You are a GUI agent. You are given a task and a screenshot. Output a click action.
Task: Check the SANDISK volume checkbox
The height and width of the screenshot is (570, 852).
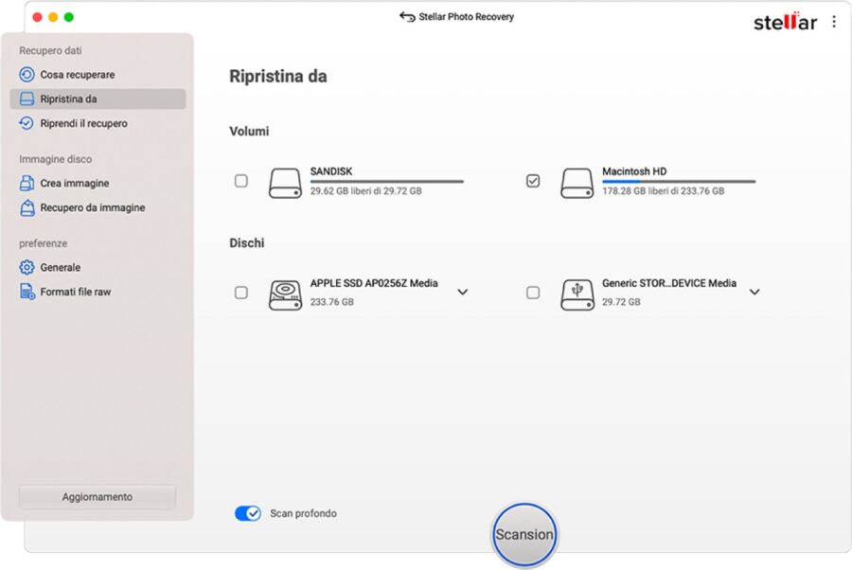[x=241, y=181]
